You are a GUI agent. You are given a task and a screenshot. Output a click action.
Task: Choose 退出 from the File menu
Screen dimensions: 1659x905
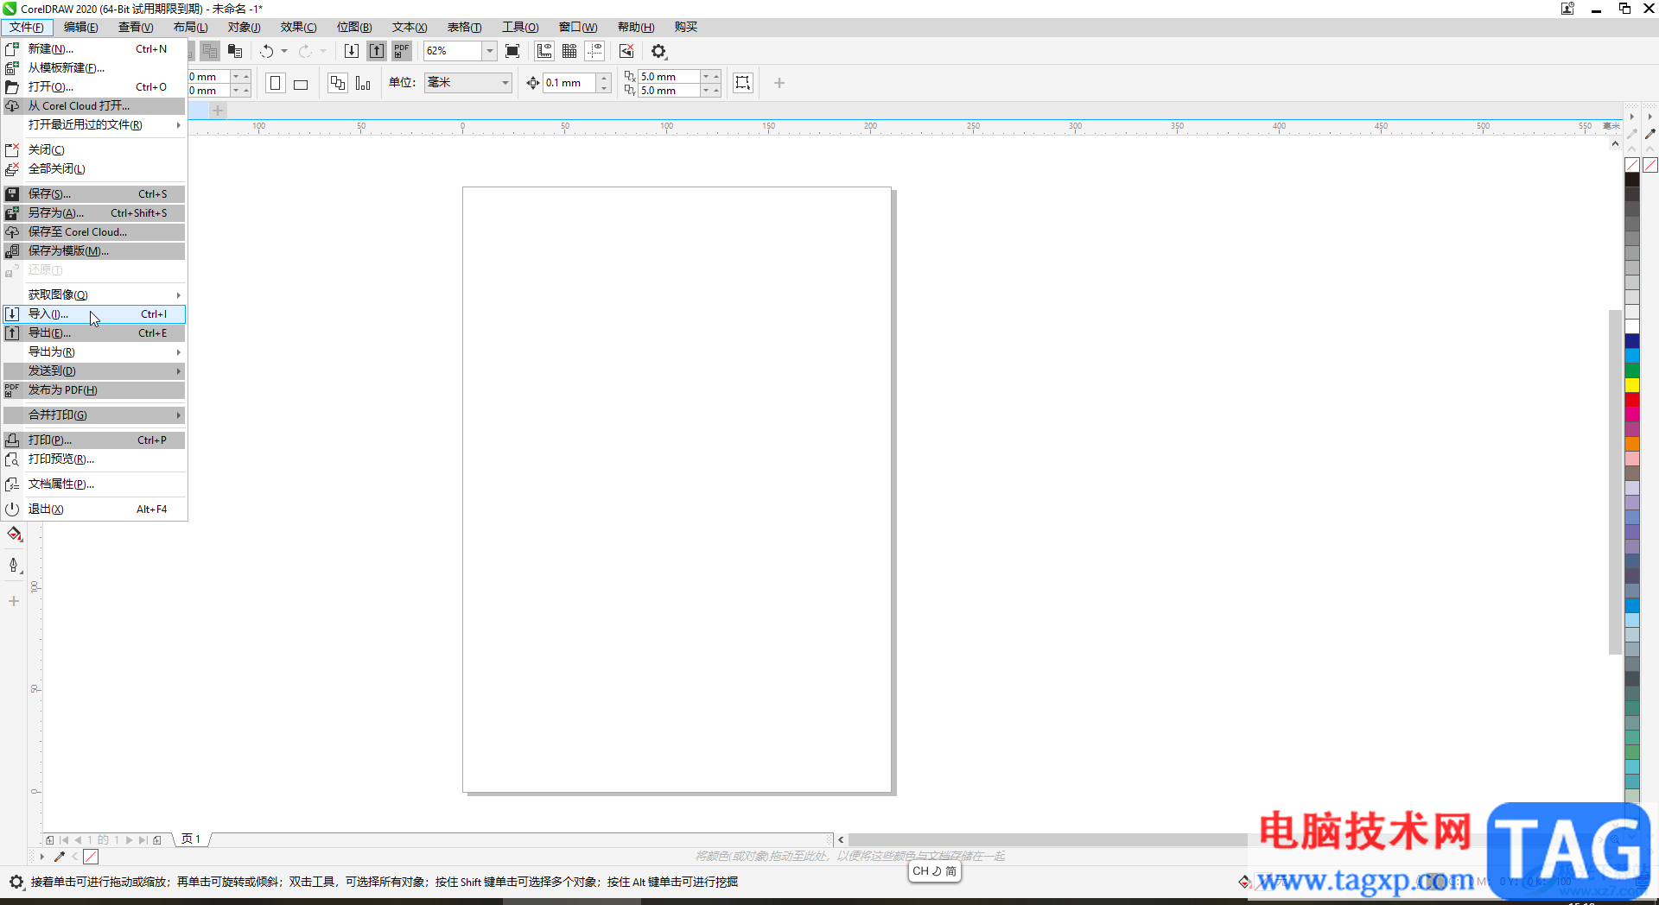point(94,509)
